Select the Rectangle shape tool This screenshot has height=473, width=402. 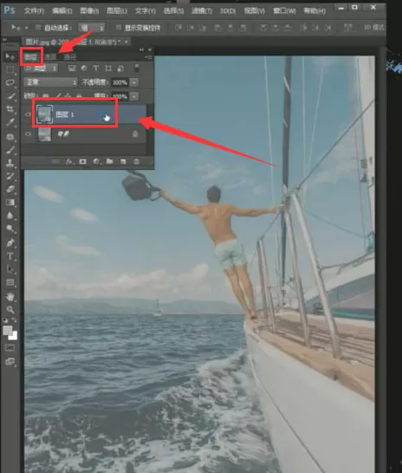click(x=10, y=283)
